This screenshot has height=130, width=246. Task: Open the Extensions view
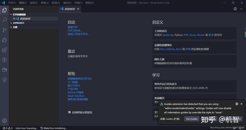4,50
